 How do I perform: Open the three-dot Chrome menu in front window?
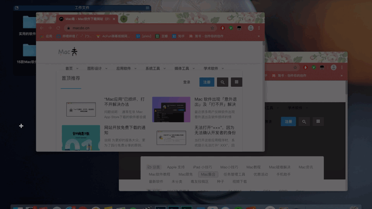pyautogui.click(x=259, y=28)
